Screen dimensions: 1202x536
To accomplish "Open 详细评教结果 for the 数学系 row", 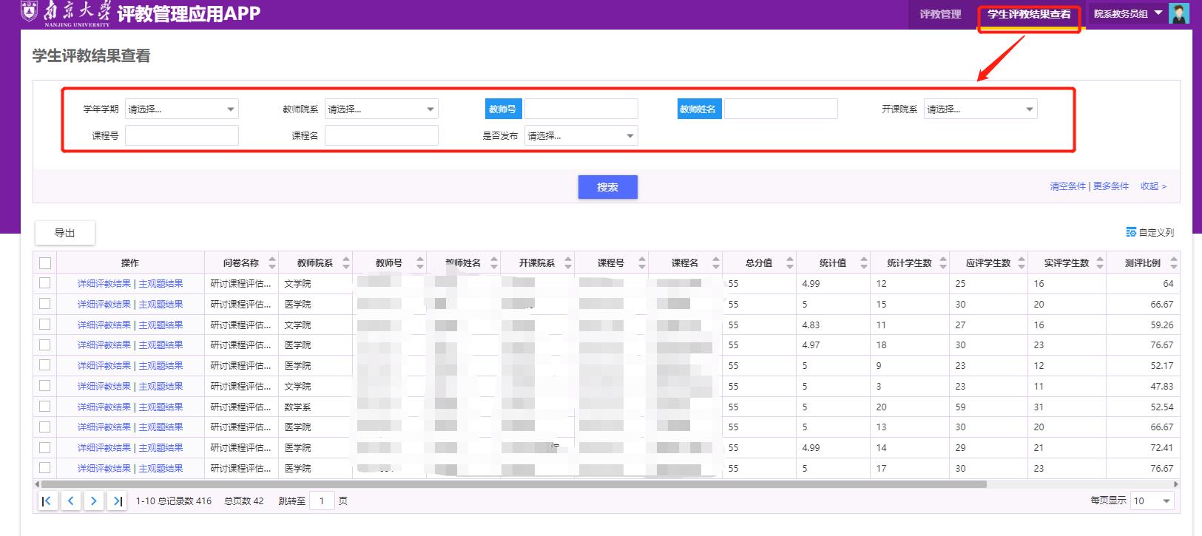I will pos(104,407).
